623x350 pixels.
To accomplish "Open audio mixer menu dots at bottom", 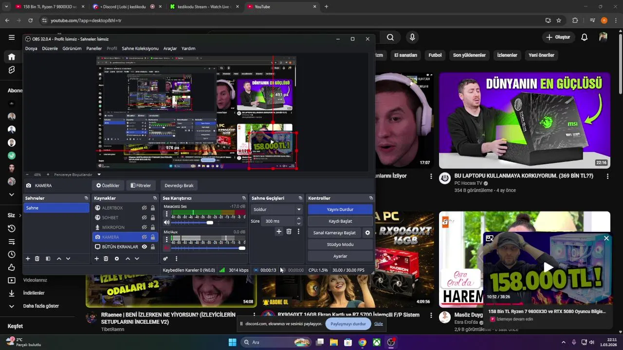I will click(176, 259).
